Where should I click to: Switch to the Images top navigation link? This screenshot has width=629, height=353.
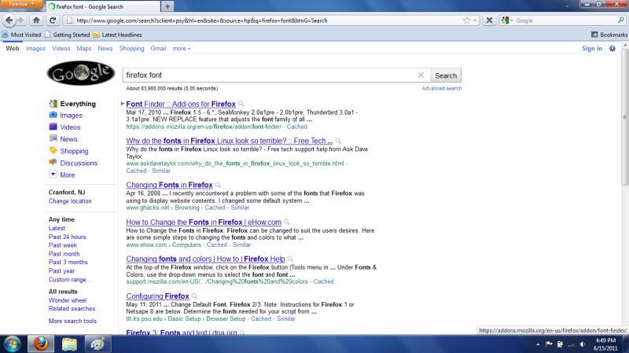[x=35, y=48]
